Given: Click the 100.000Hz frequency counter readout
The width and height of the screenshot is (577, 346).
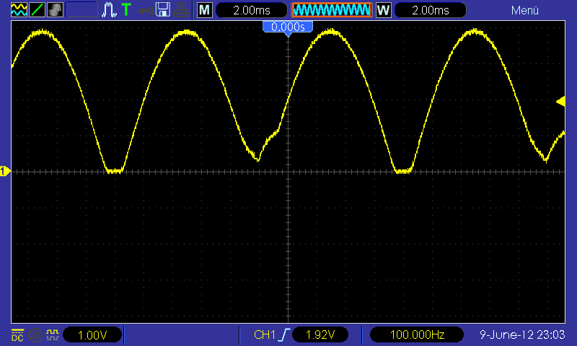Looking at the screenshot, I should tap(417, 335).
